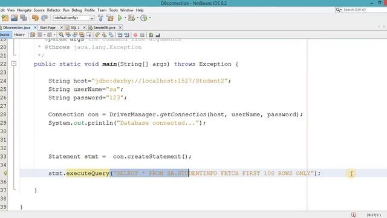Switch to the Source editor view
Image resolution: width=387 pixels, height=218 pixels.
coord(5,35)
